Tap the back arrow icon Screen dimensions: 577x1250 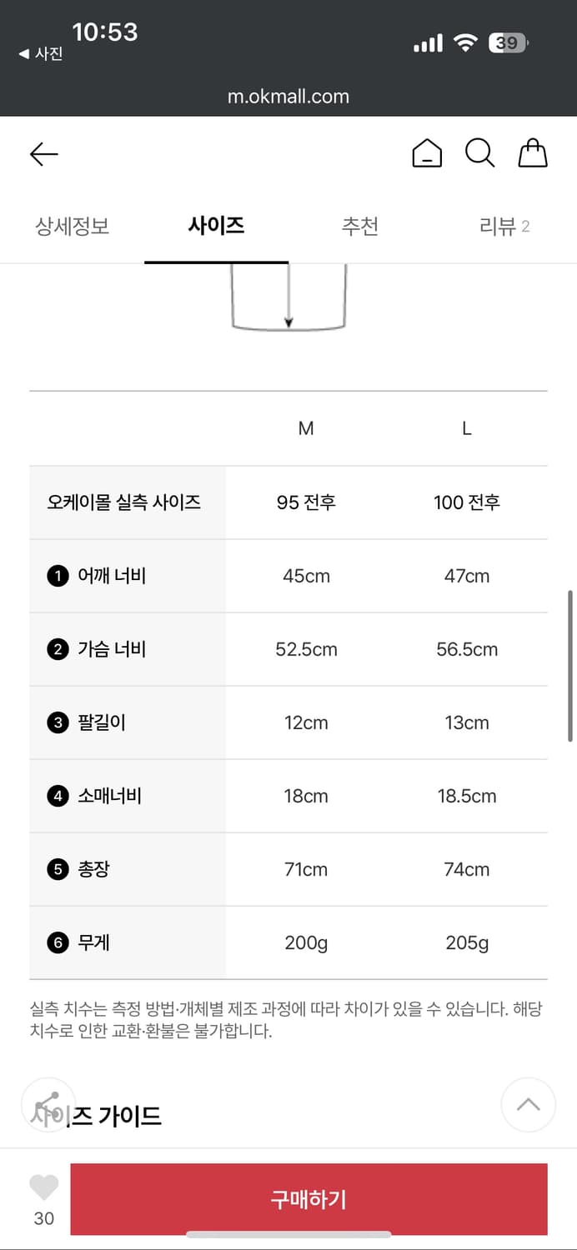43,154
